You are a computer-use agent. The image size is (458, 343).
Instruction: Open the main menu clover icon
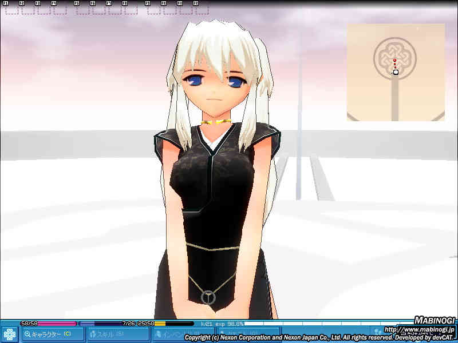pyautogui.click(x=9, y=334)
